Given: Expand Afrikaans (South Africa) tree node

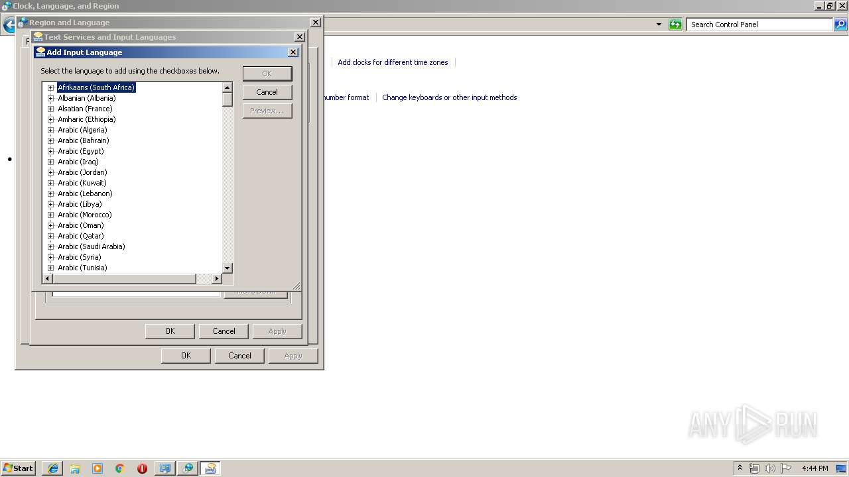Looking at the screenshot, I should pos(50,87).
